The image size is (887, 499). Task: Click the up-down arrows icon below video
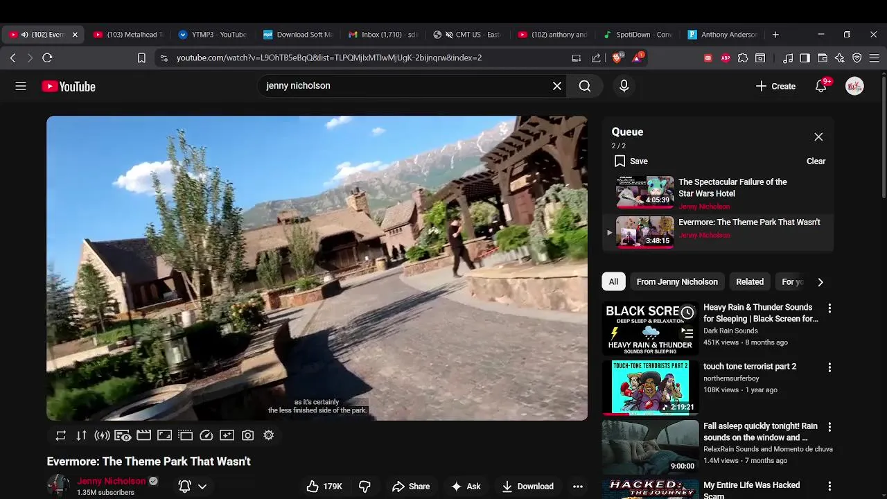point(81,435)
